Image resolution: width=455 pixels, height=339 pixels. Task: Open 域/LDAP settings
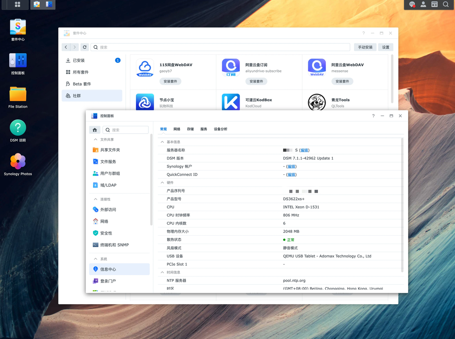coord(119,185)
